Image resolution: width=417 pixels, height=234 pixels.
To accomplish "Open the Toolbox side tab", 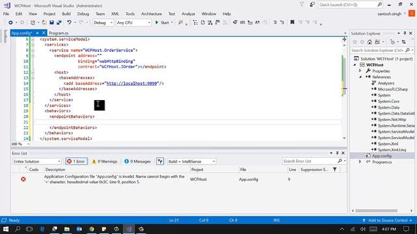I will point(5,36).
